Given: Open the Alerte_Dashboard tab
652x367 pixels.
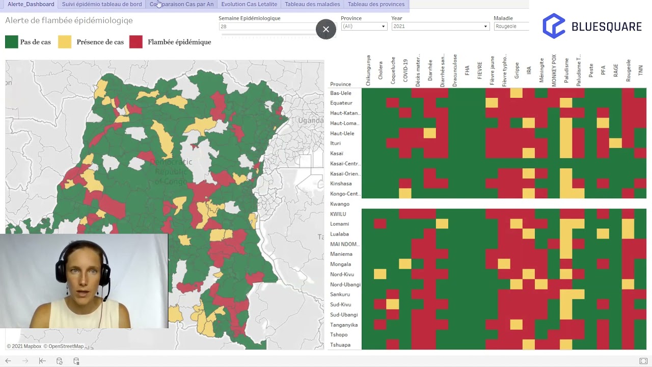Looking at the screenshot, I should click(31, 4).
